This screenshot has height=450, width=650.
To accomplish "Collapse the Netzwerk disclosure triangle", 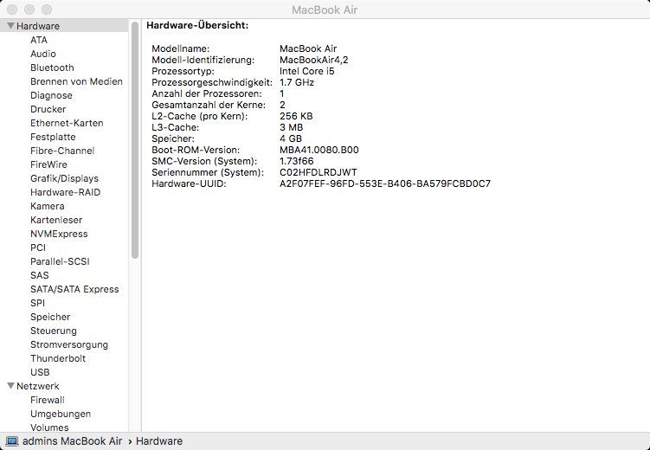I will 10,386.
